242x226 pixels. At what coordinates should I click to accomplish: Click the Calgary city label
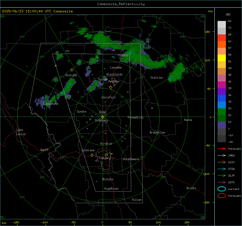click(x=105, y=158)
